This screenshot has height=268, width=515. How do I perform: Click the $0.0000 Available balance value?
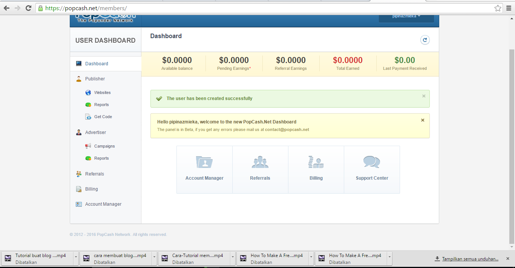pos(177,60)
